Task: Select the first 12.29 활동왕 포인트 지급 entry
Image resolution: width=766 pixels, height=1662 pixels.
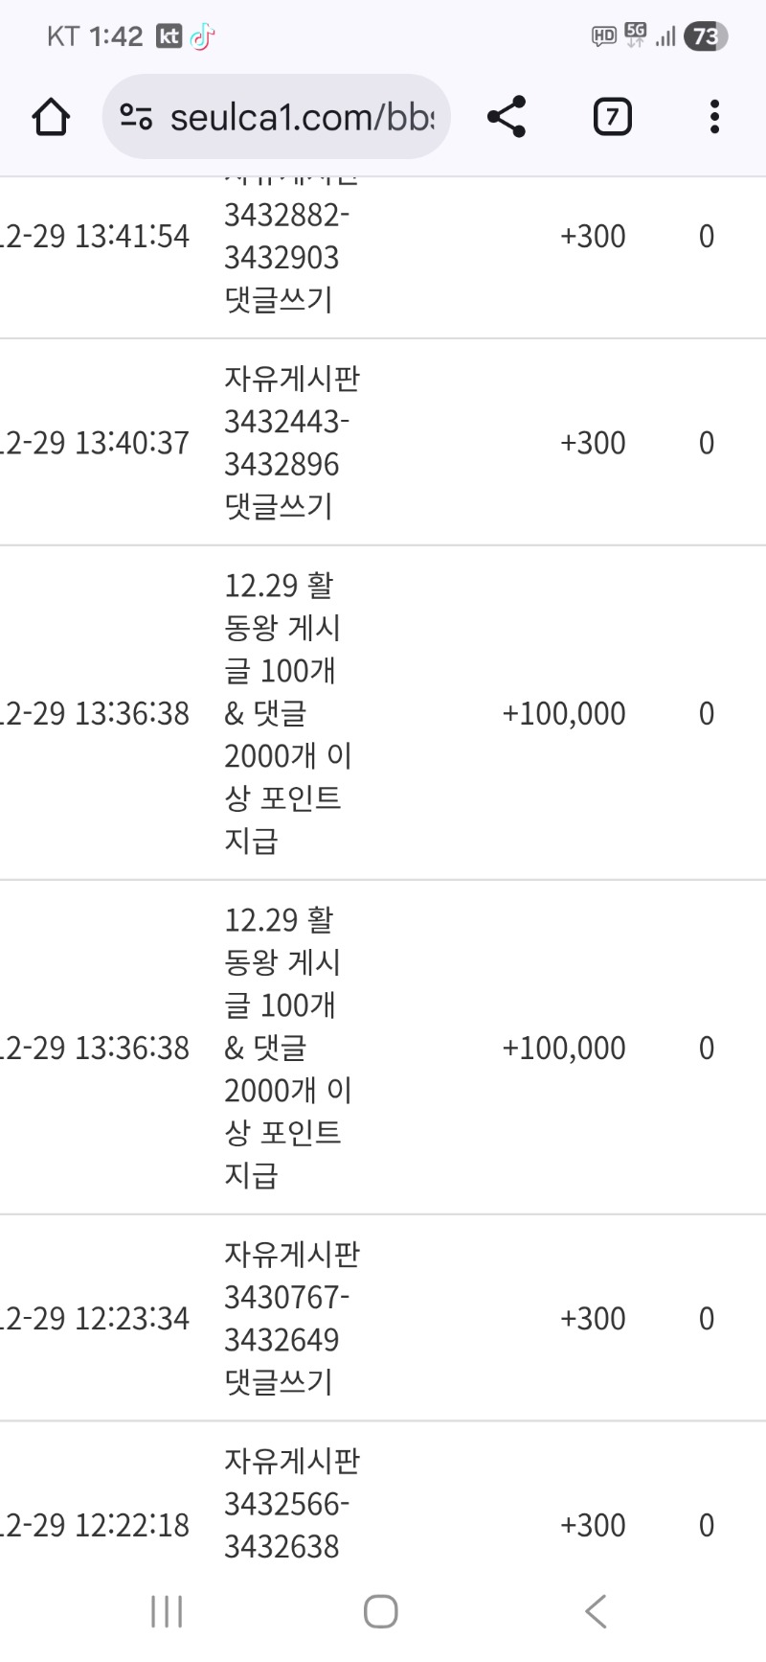Action: tap(285, 713)
